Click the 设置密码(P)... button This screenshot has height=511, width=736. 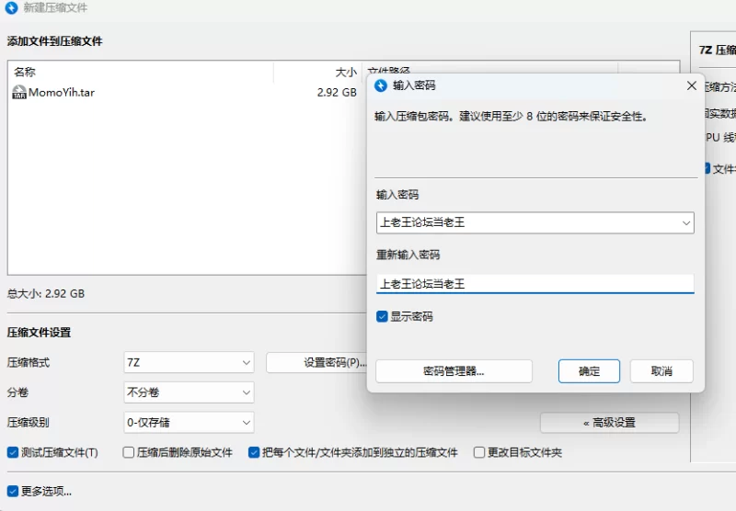317,362
